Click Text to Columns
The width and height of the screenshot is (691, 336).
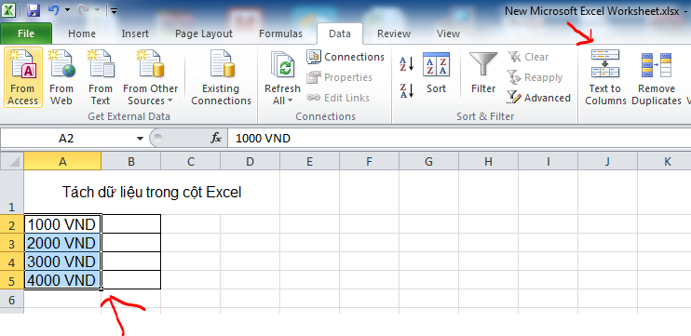[605, 77]
